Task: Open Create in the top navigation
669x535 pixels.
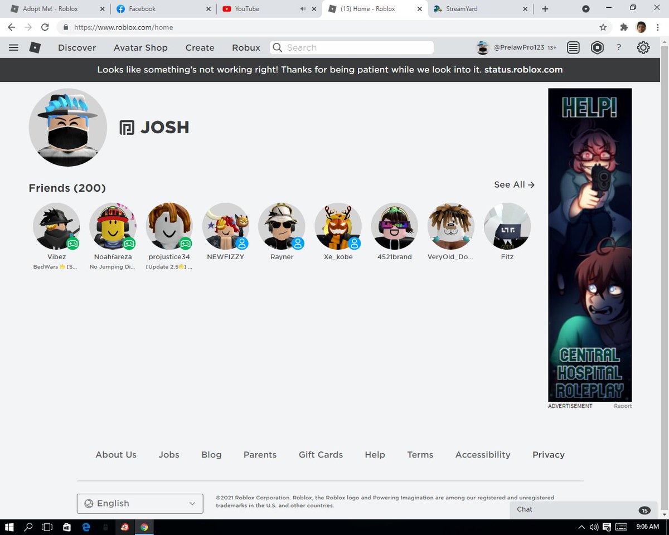Action: coord(200,48)
